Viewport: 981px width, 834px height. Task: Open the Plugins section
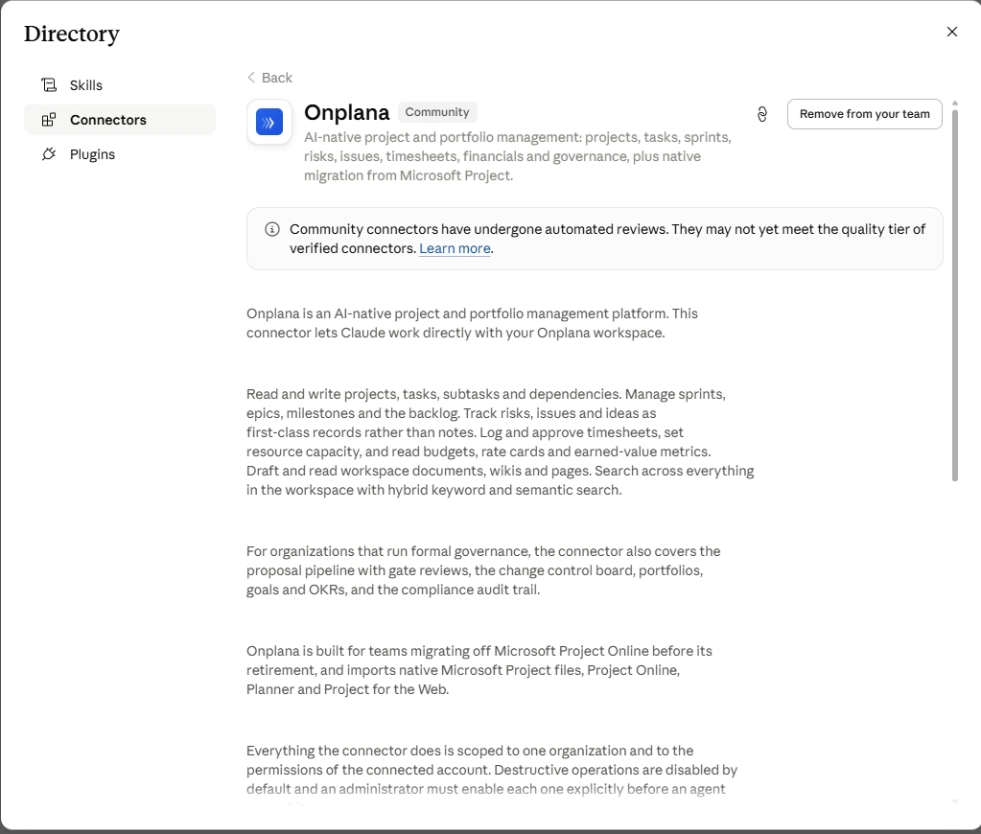120,154
